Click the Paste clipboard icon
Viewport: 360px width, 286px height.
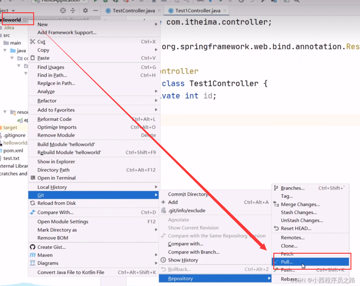tap(33, 58)
